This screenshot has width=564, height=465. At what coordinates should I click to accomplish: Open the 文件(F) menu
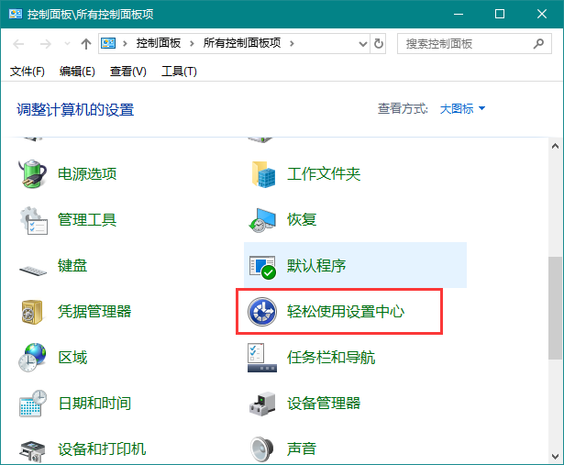(27, 72)
